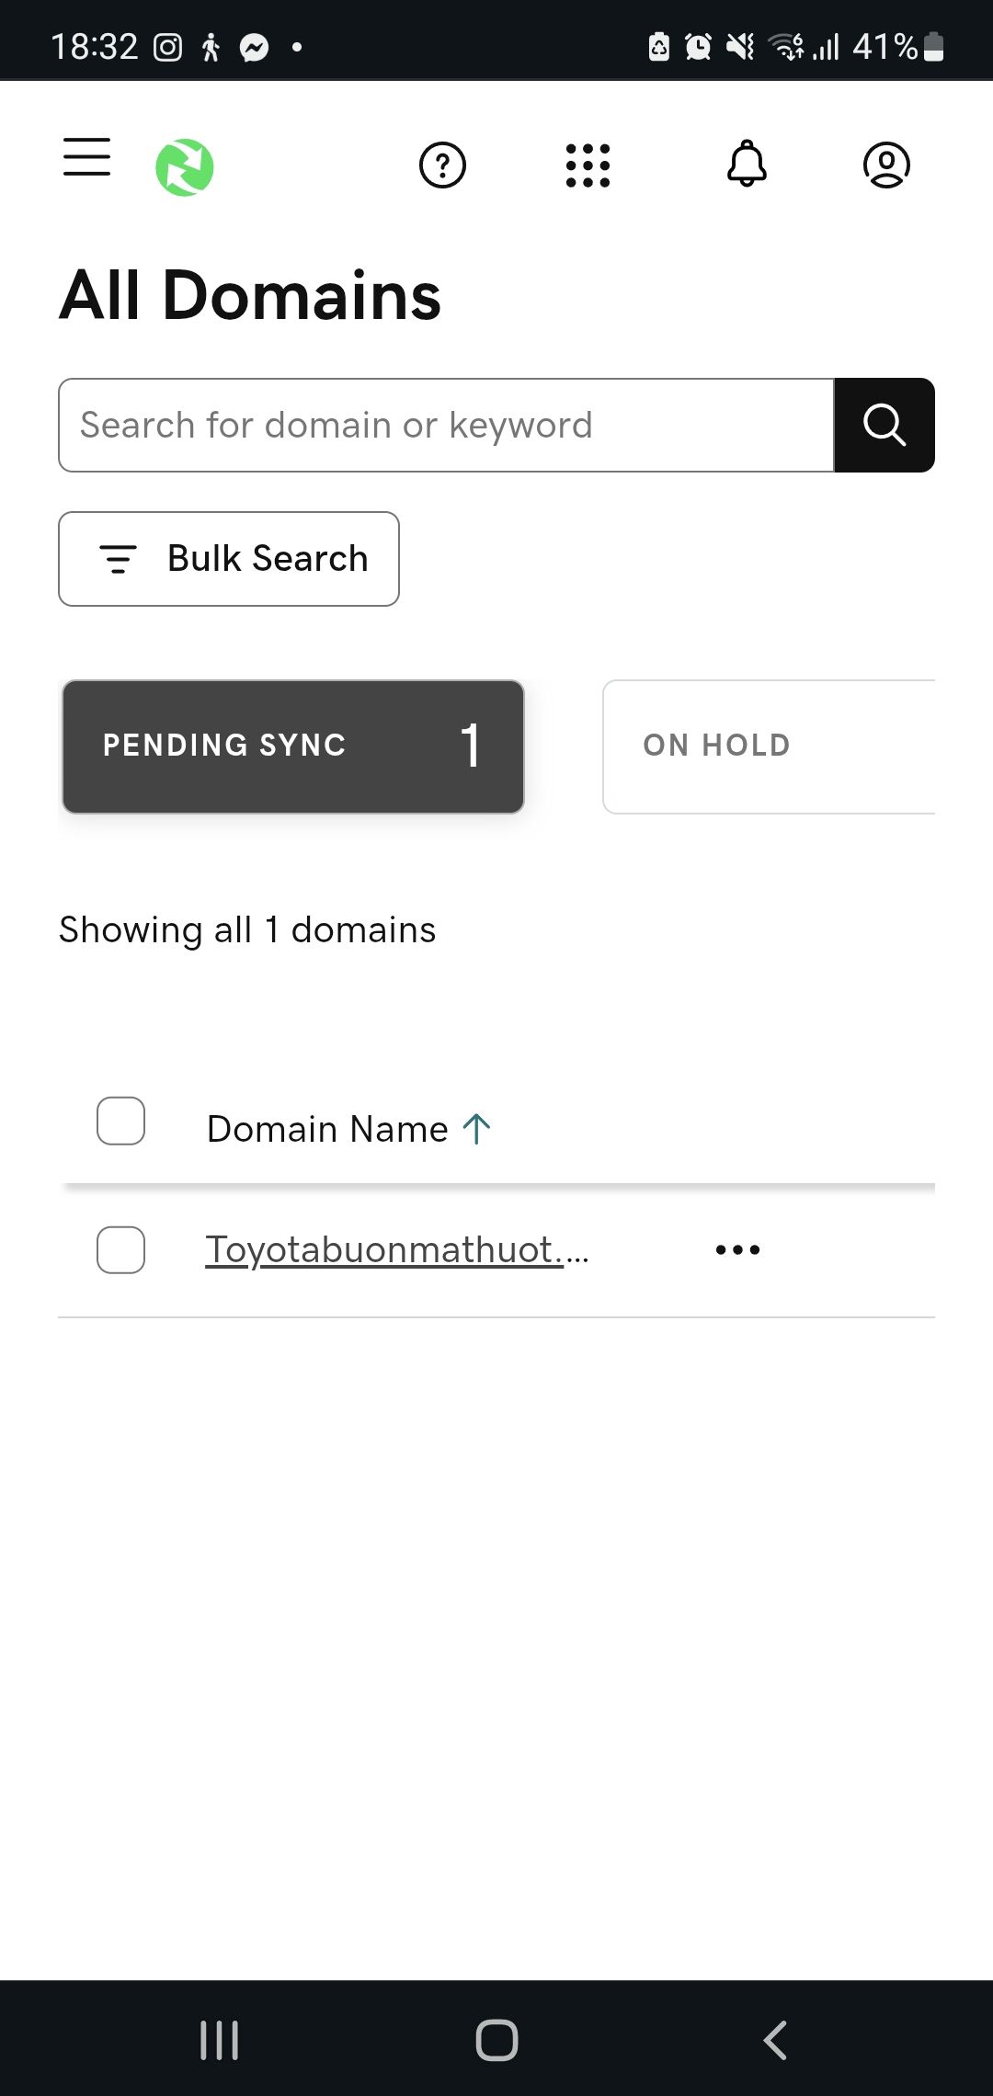This screenshot has width=993, height=2096.
Task: Sort by the Domain Name column header
Action: pos(327,1129)
